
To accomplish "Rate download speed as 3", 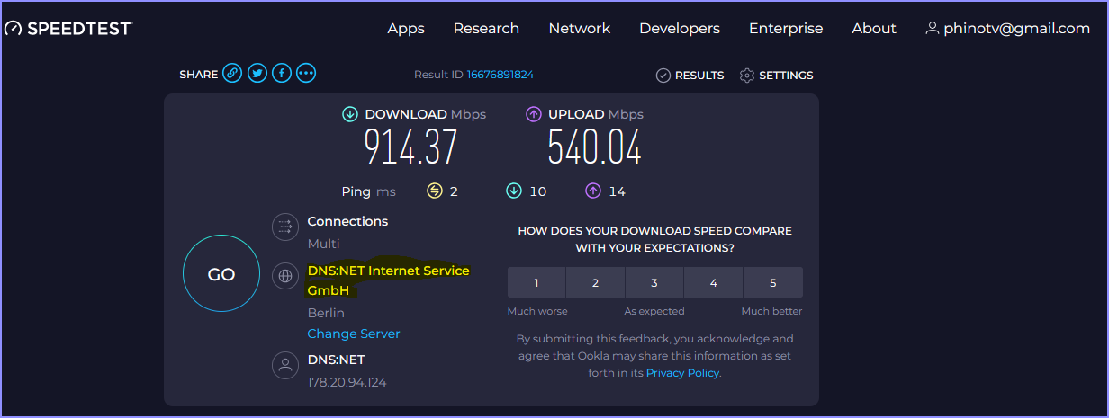I will [x=654, y=282].
